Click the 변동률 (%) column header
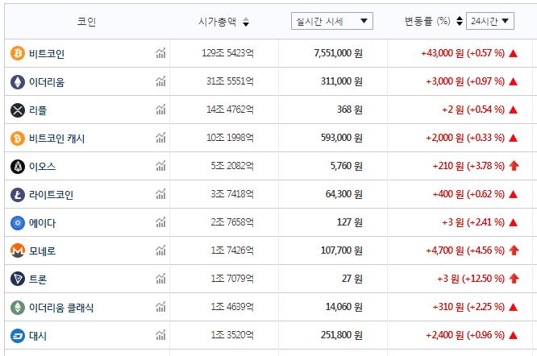This screenshot has width=537, height=356. tap(427, 22)
